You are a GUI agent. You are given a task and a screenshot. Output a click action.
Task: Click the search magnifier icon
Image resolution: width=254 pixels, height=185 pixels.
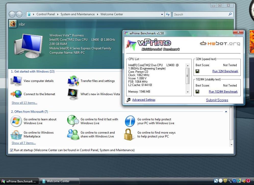(230, 14)
